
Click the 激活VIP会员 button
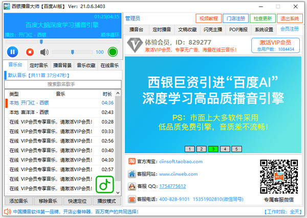[275, 45]
